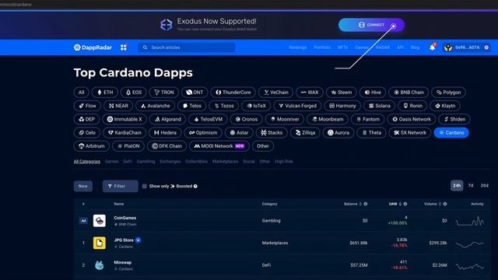Open the apps grid menu icon

[124, 47]
